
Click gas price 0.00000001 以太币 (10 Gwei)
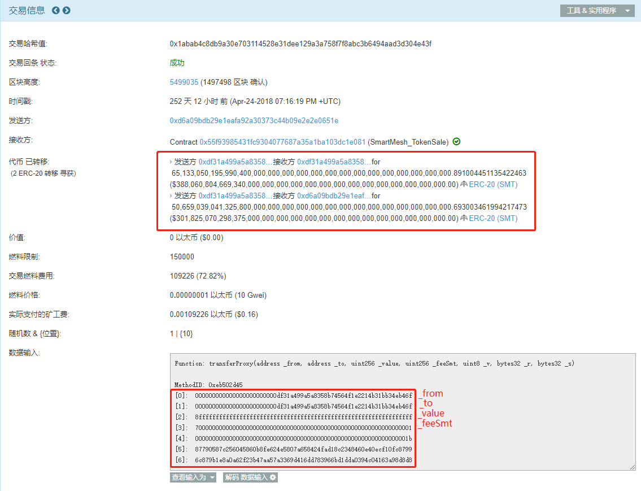218,295
